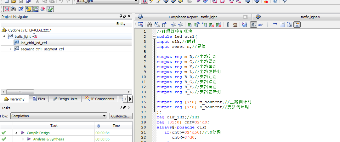Expand the segment_ctrl:i_segment_ctrl tree node
Image resolution: width=340 pixels, height=142 pixels.
pyautogui.click(x=10, y=49)
